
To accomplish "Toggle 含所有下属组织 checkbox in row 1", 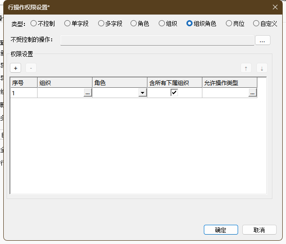I will coord(174,93).
